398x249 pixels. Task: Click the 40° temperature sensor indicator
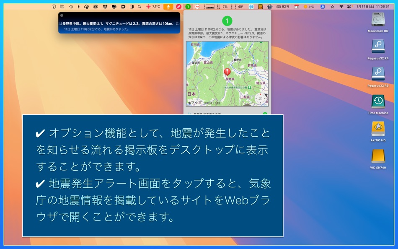click(x=239, y=7)
